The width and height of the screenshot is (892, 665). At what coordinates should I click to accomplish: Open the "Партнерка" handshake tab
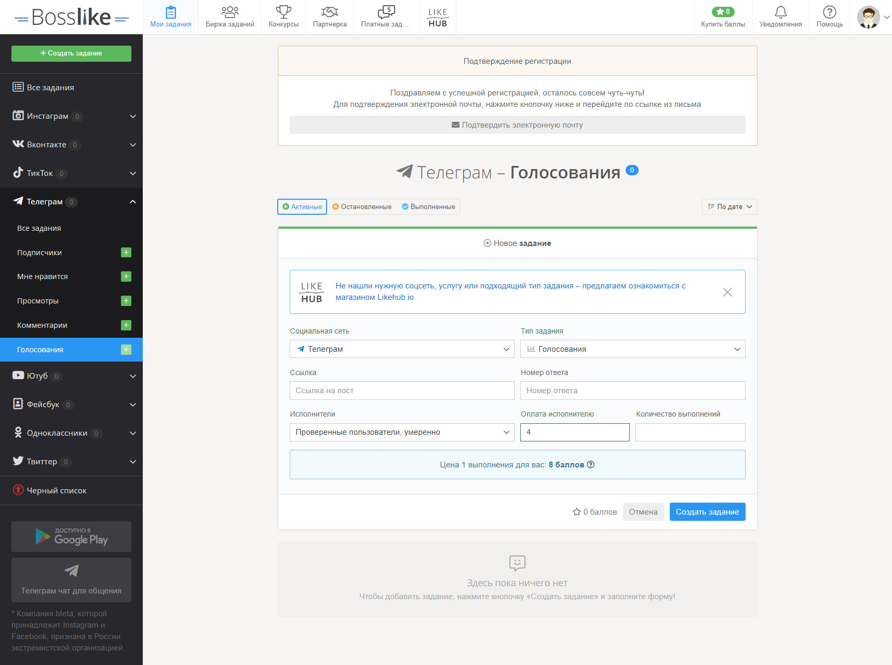coord(330,17)
